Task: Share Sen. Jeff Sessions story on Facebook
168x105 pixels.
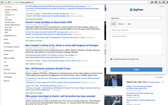Action: pos(46,71)
